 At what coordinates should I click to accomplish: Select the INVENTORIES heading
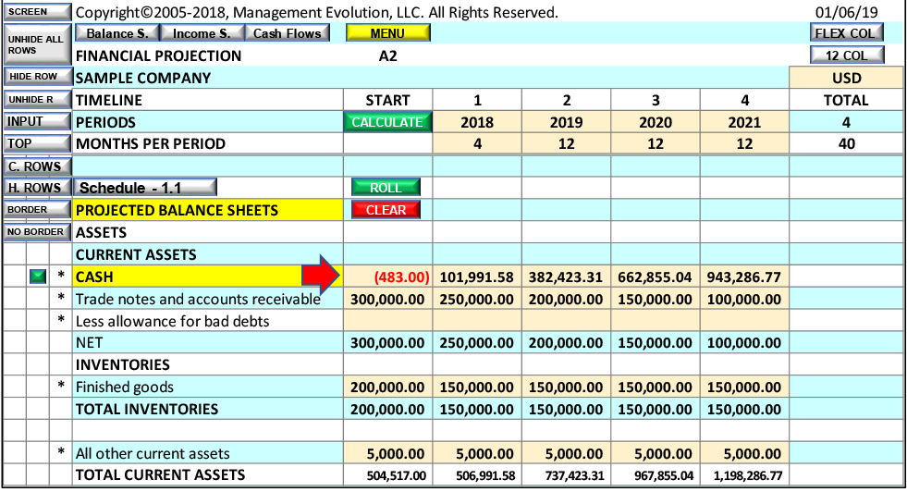pos(123,364)
